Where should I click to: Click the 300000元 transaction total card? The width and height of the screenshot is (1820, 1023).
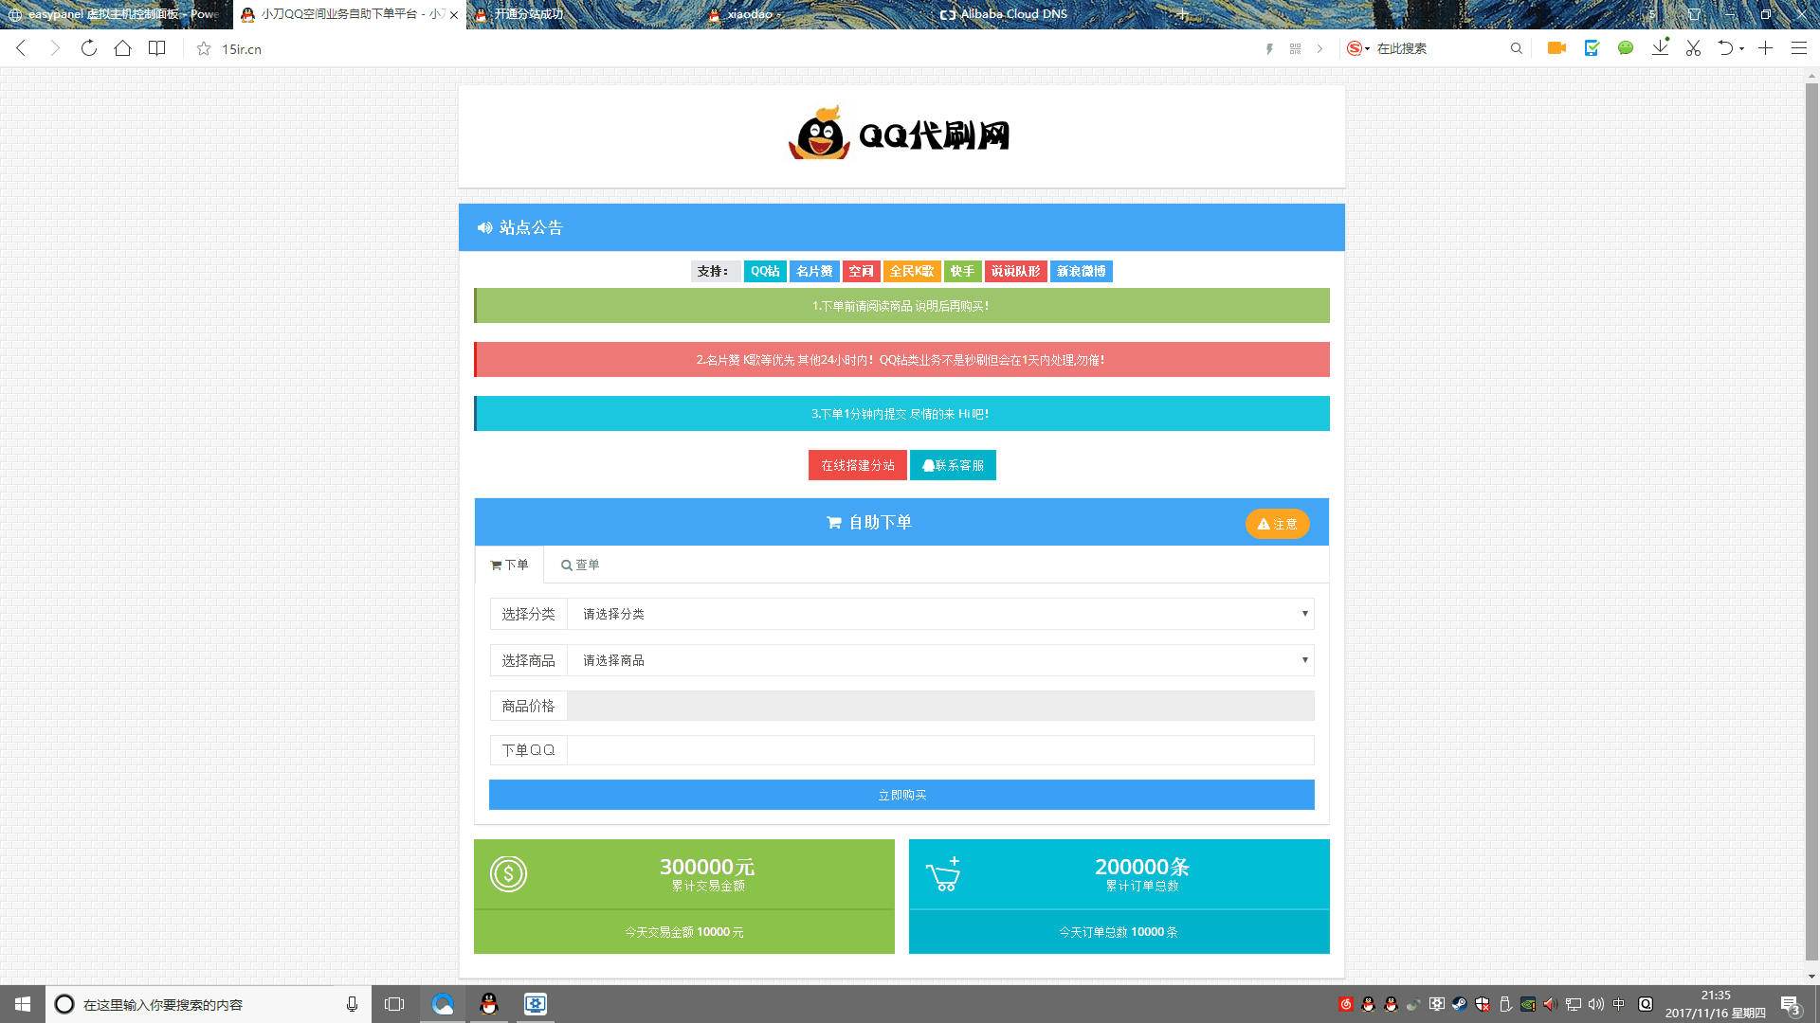click(x=684, y=896)
